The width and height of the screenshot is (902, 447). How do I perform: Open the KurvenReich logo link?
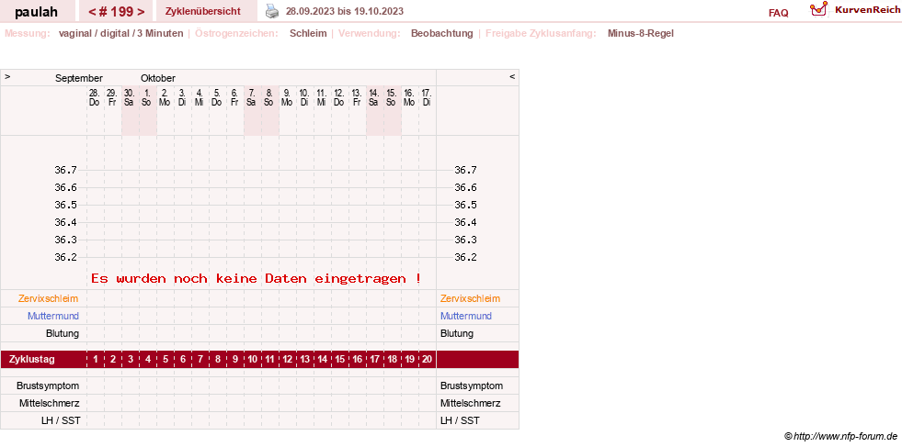tap(853, 10)
